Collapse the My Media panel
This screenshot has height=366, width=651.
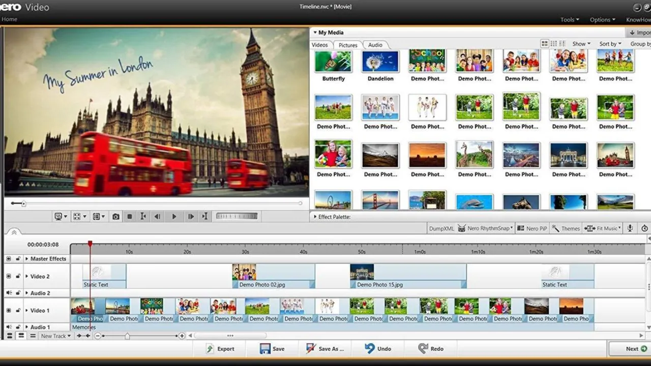point(315,33)
